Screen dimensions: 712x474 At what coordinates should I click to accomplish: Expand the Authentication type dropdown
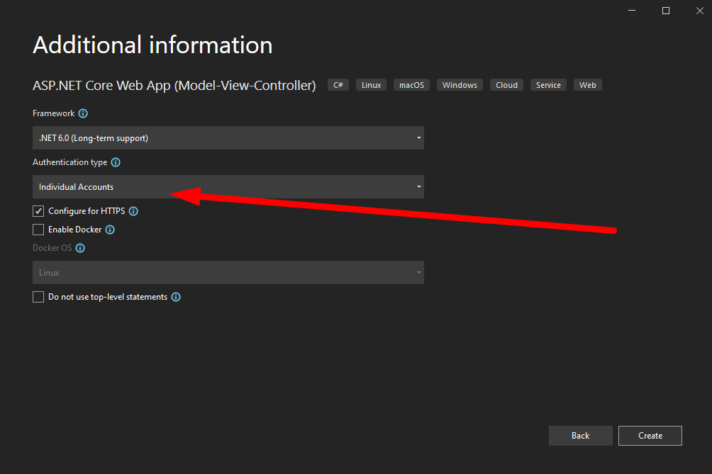pyautogui.click(x=228, y=187)
